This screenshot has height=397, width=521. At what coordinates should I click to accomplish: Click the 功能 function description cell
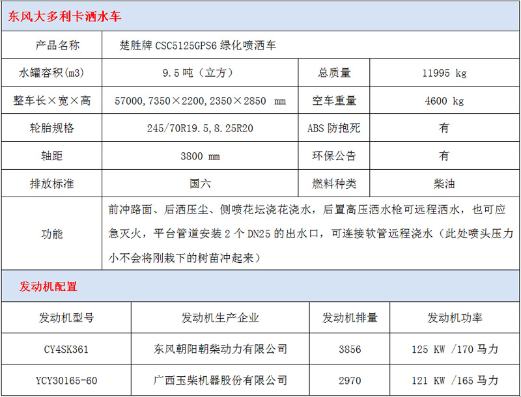(x=52, y=231)
